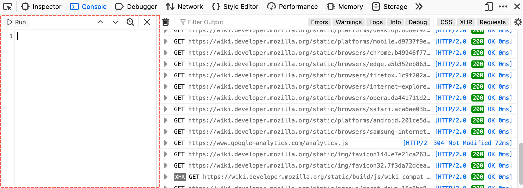This screenshot has height=188, width=523.
Task: Clear console output with trash icon
Action: [x=166, y=22]
